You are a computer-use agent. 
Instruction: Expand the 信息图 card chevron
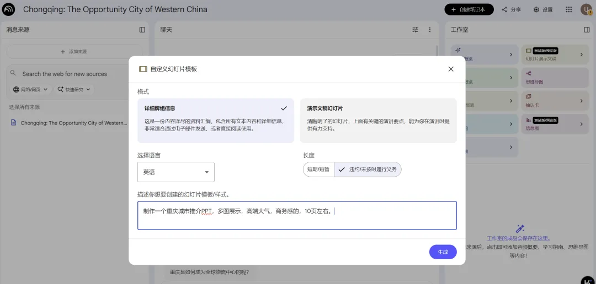coord(581,124)
